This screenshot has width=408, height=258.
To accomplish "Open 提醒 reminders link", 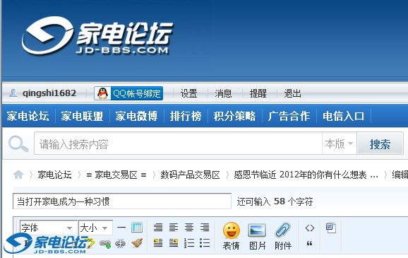I will point(258,93).
